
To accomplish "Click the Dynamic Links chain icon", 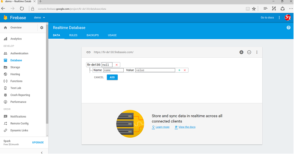I will click(6, 130).
